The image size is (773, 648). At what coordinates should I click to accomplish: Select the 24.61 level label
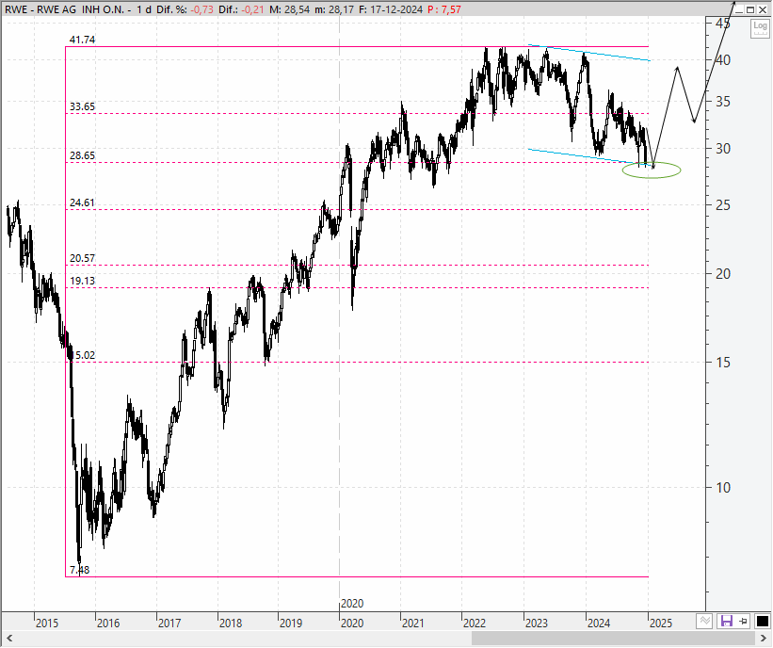(82, 202)
